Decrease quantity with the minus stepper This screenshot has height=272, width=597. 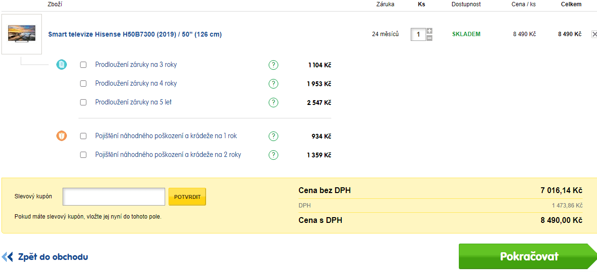pos(429,38)
